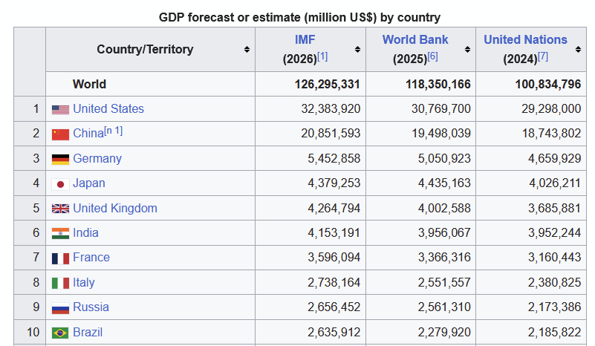The image size is (595, 346).
Task: Sort by United Nations 2024 column arrows
Action: point(578,49)
